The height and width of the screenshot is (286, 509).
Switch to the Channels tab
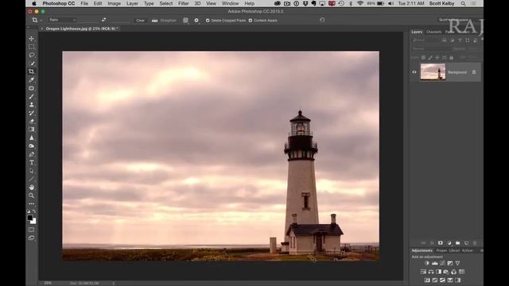coord(434,32)
